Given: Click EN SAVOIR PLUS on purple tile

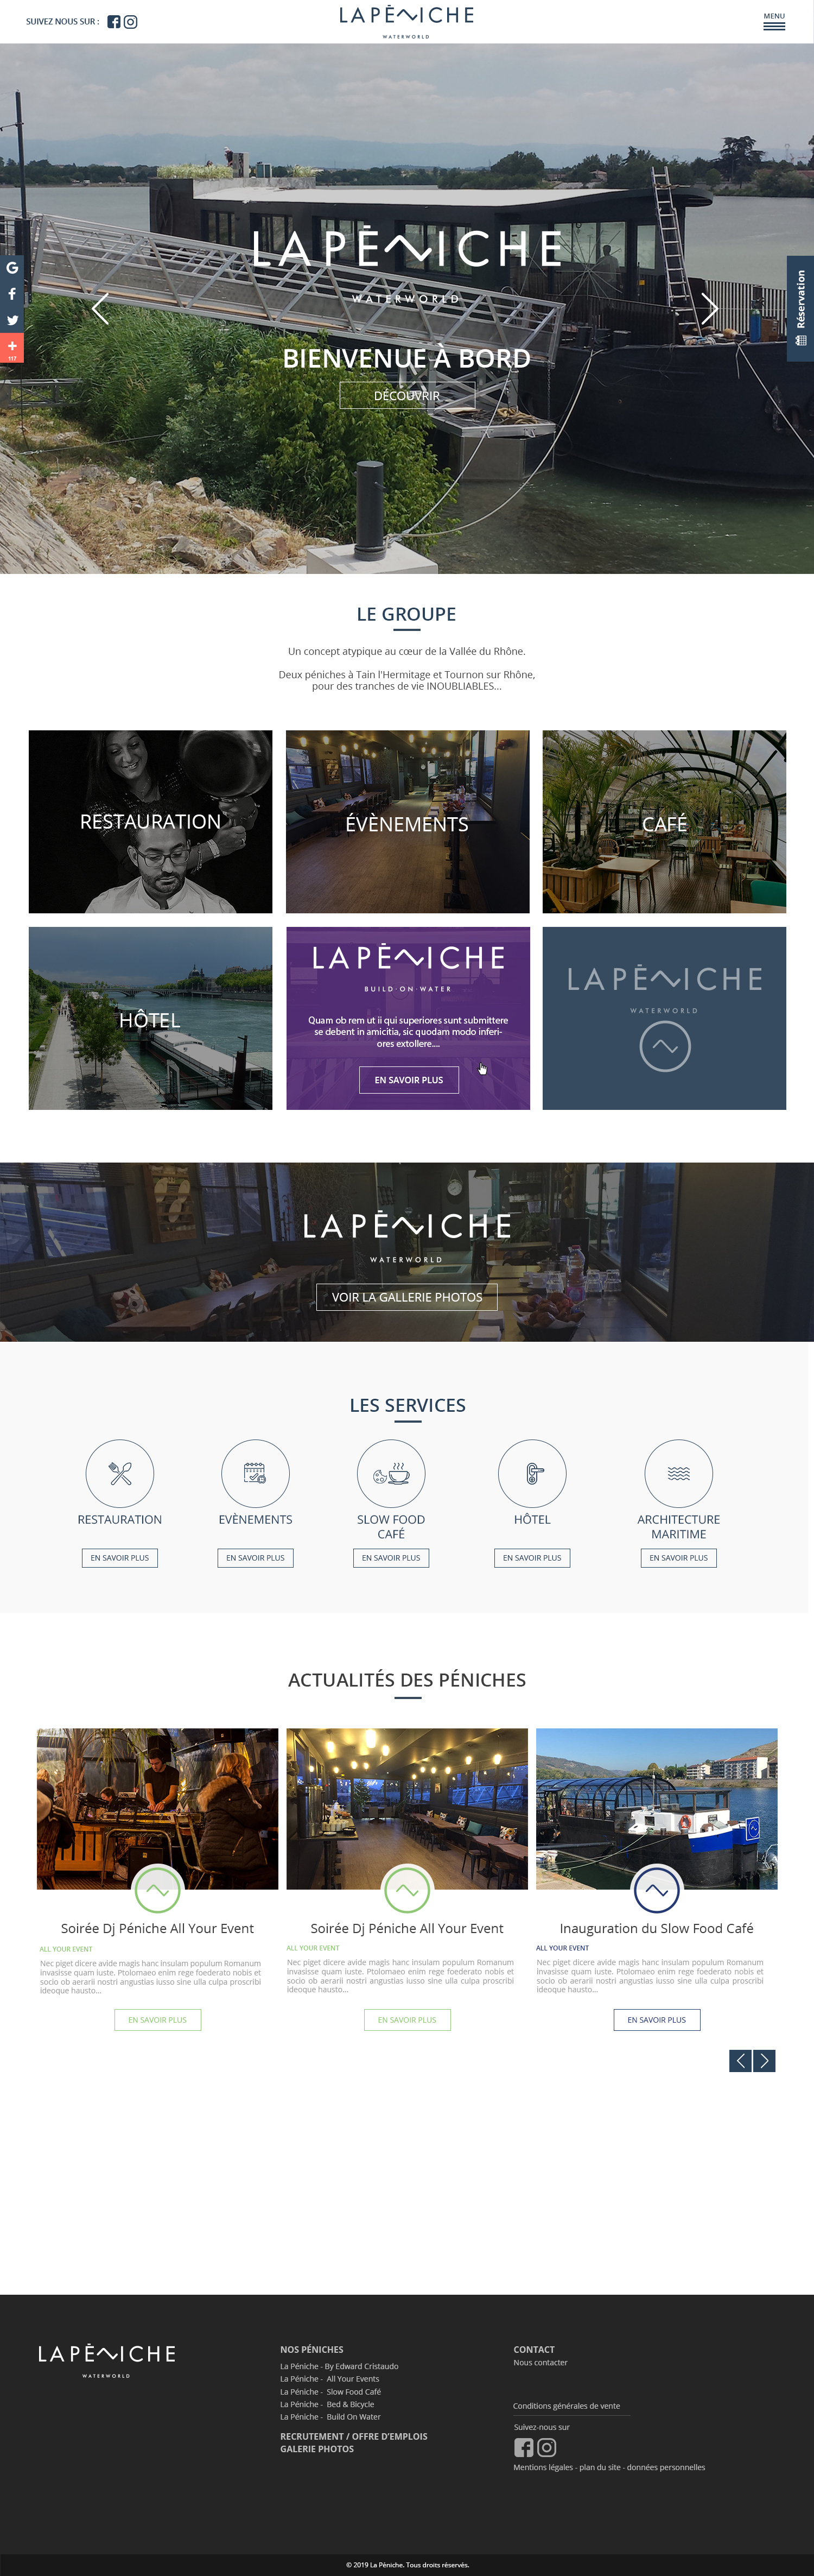Looking at the screenshot, I should (x=409, y=1080).
